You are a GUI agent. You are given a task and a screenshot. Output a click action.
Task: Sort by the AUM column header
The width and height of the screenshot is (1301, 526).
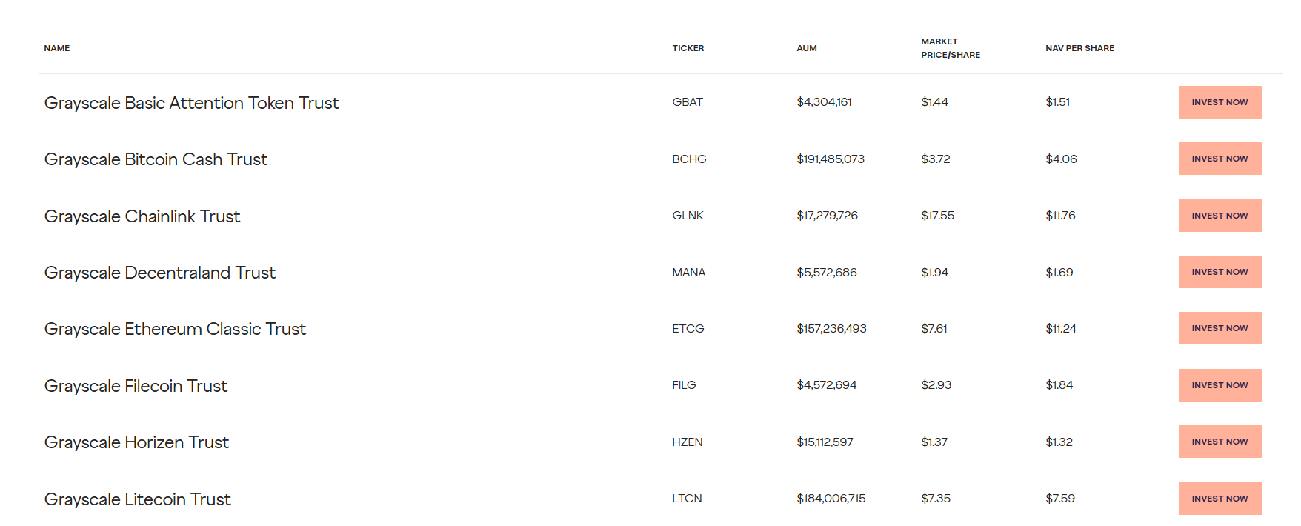click(x=807, y=48)
